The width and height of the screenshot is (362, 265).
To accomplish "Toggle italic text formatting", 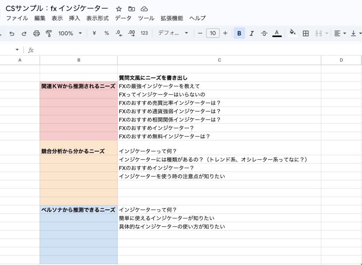I will click(x=252, y=33).
